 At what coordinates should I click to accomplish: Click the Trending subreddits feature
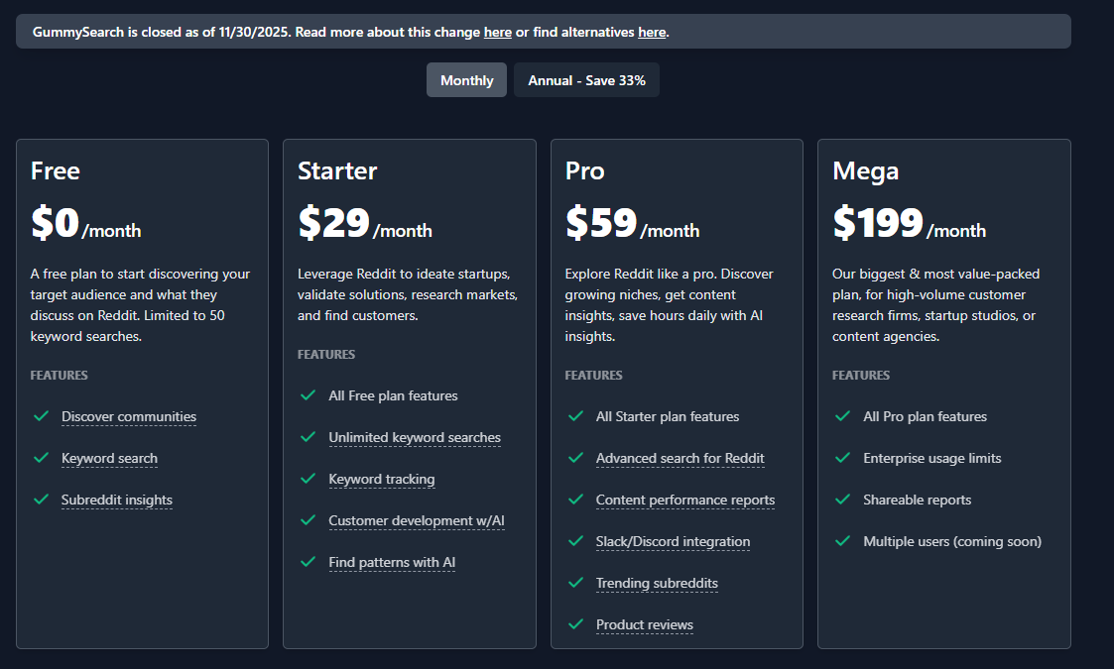[657, 583]
